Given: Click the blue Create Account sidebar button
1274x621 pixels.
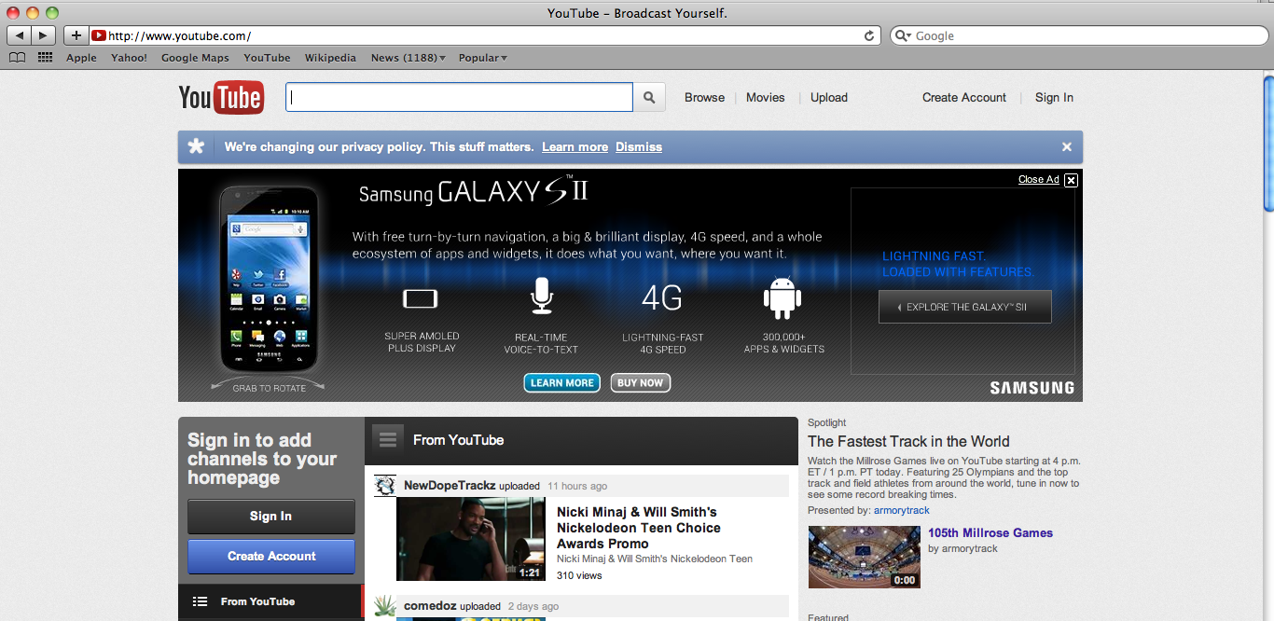Looking at the screenshot, I should (271, 557).
